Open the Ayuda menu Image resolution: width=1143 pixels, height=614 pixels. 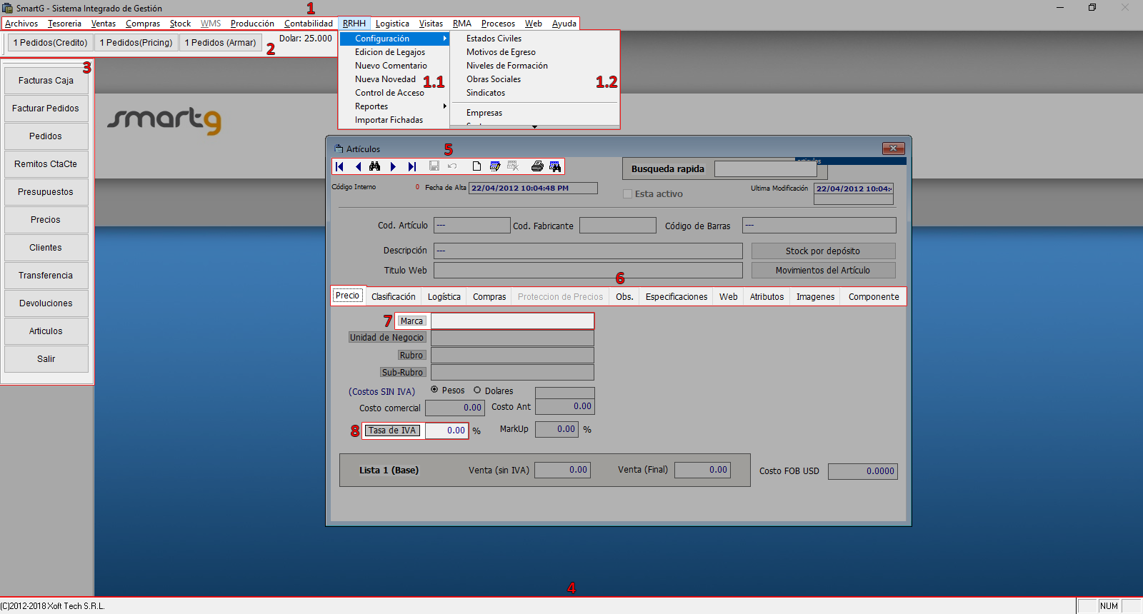pyautogui.click(x=564, y=24)
